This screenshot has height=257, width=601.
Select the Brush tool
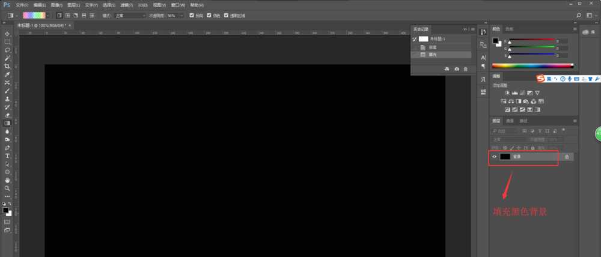pos(7,91)
